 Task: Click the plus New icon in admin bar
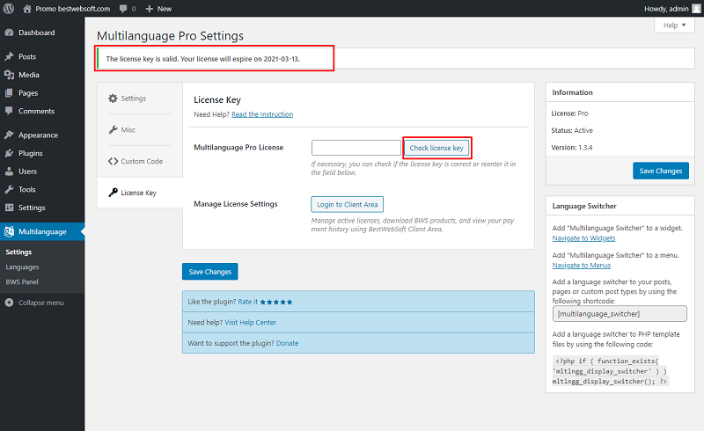point(150,9)
